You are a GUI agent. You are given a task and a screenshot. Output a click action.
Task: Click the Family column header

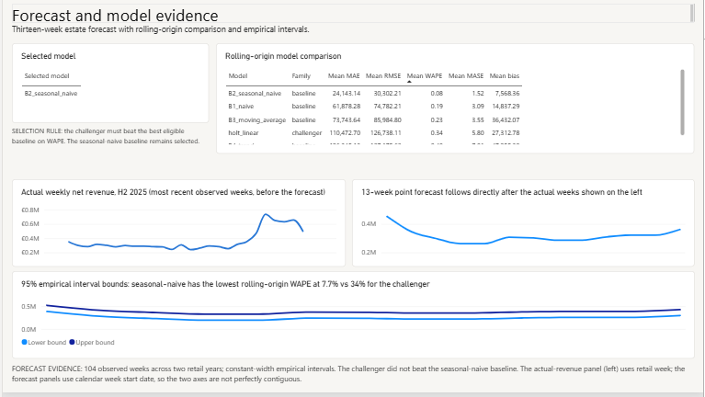[x=301, y=76]
